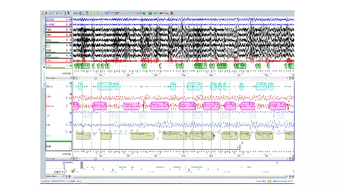Screen dimensions: 339x191
Task: Open the upper pane time-span dropdown
Action: (x=59, y=78)
